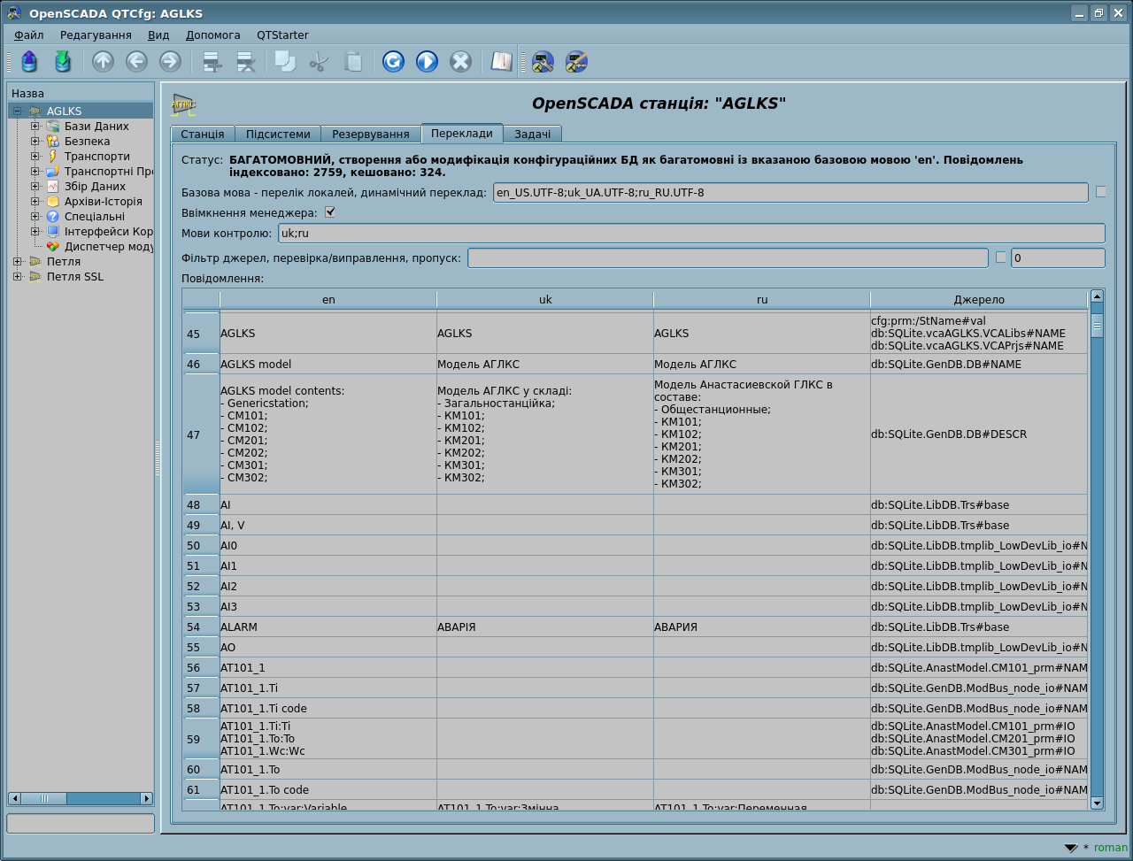
Task: Click row header number 47
Action: [x=201, y=434]
